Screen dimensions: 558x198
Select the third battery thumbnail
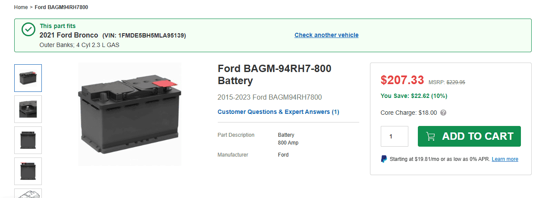point(28,140)
